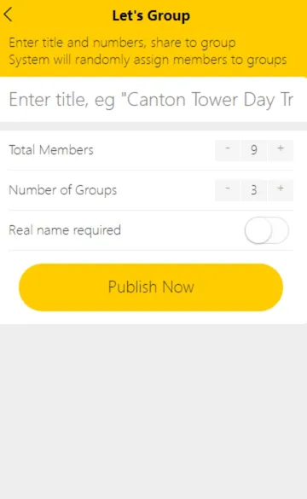Image resolution: width=307 pixels, height=499 pixels.
Task: Go back using the header arrow
Action: tap(9, 15)
